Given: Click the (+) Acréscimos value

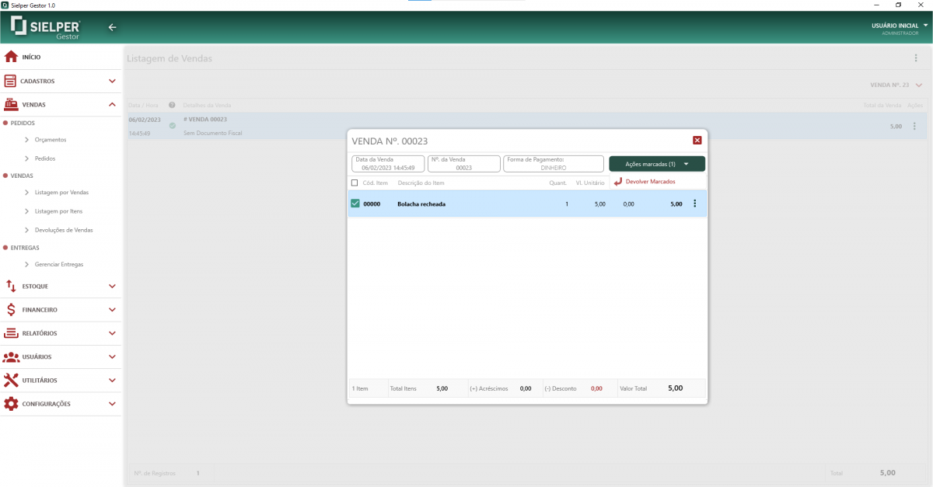Looking at the screenshot, I should click(x=526, y=388).
